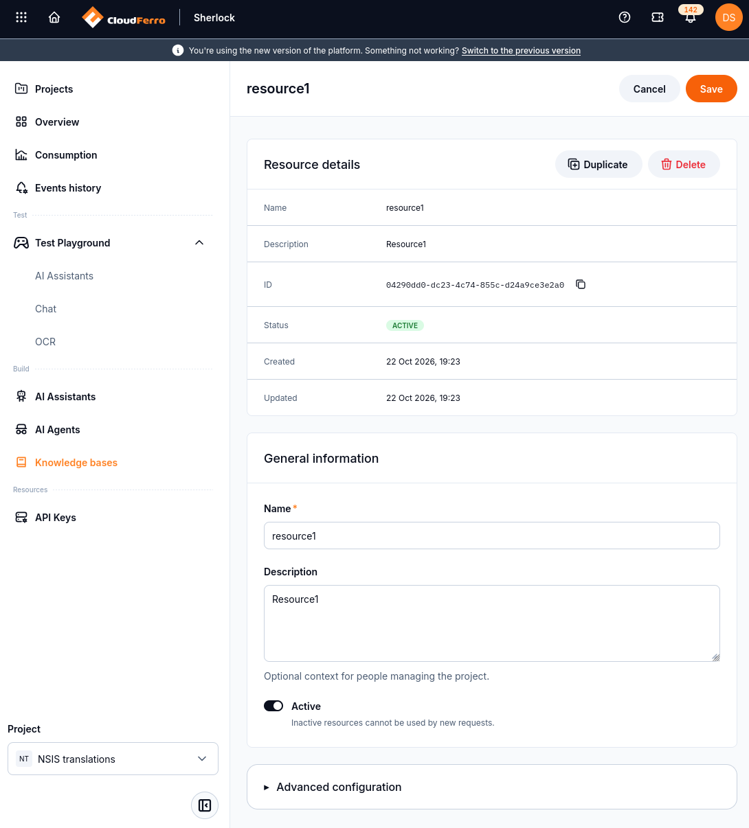Image resolution: width=749 pixels, height=828 pixels.
Task: Toggle the Active switch off
Action: click(273, 706)
